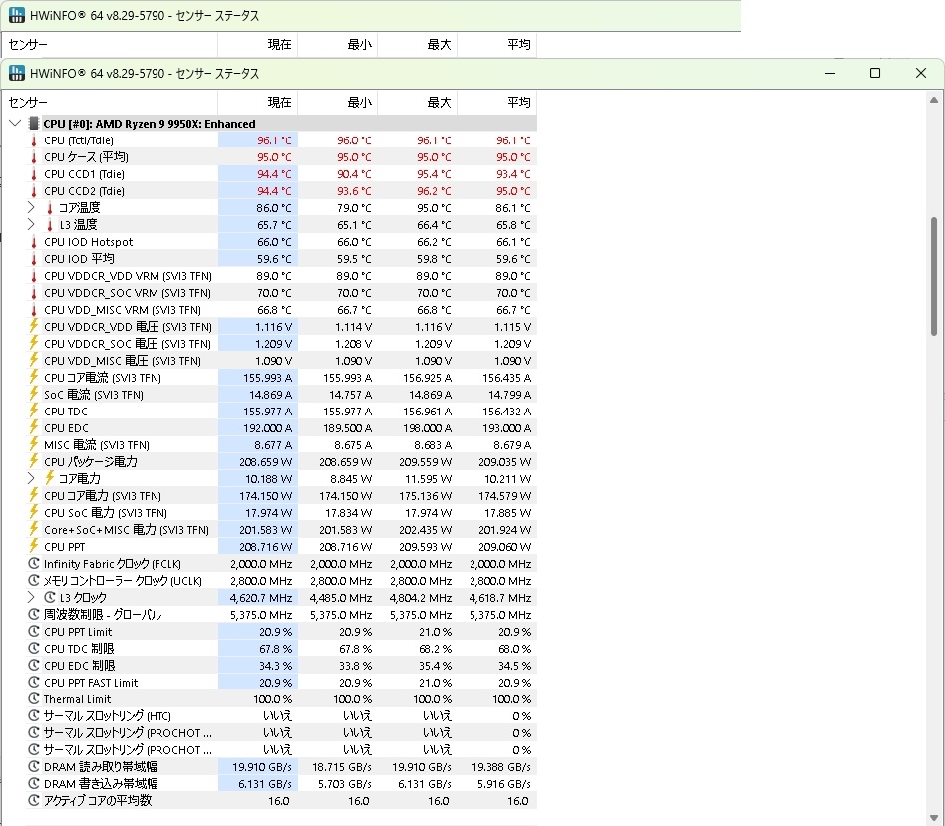Viewport: 945px width, 826px height.
Task: Select the メモリコントローラー クロック (UCLK) sensor label
Action: pyautogui.click(x=123, y=581)
